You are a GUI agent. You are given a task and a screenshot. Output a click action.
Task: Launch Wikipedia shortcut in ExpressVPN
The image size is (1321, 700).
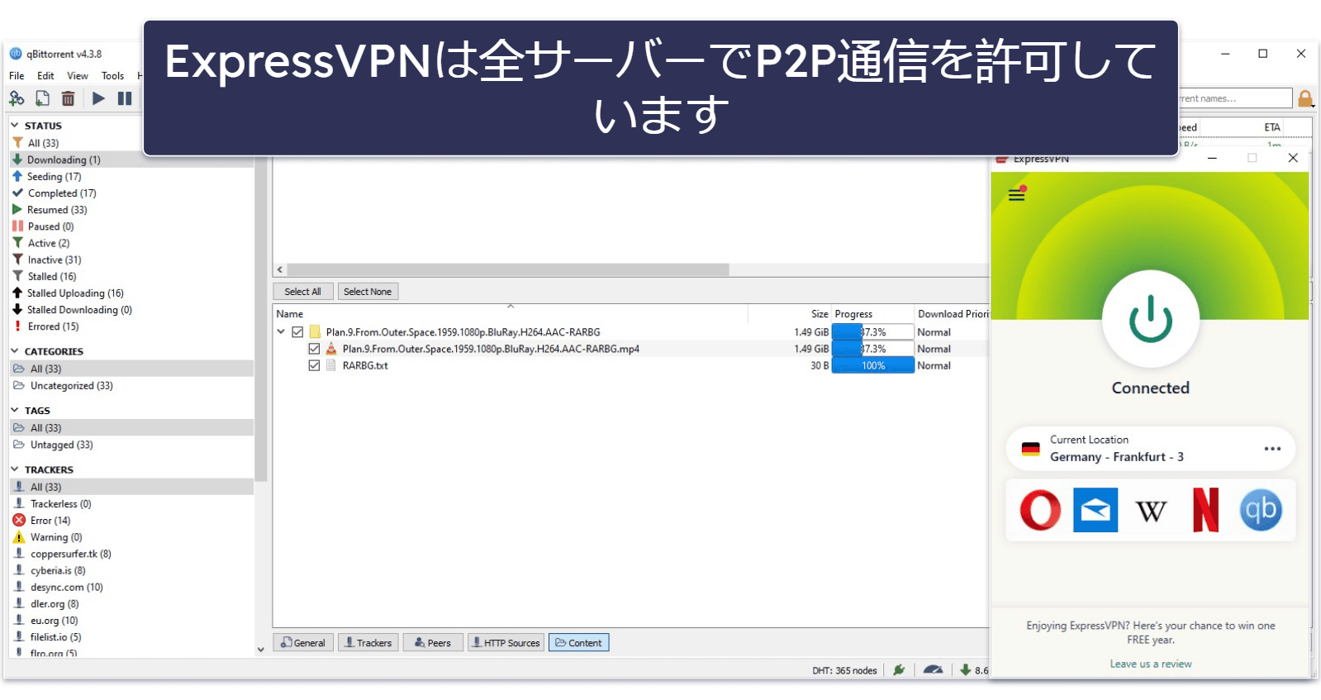point(1151,511)
